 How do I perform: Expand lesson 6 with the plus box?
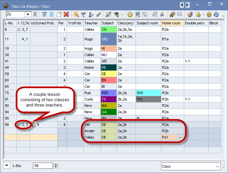click(19, 29)
